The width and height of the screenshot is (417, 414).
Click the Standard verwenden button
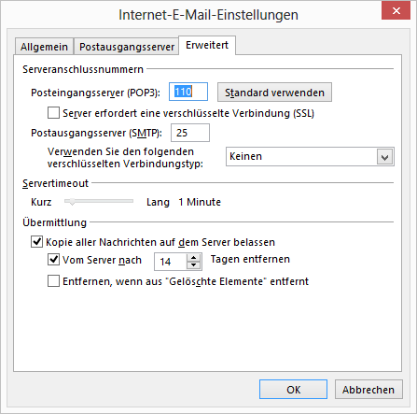(x=274, y=93)
